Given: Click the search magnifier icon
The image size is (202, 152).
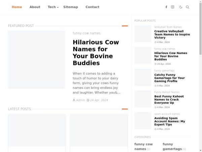Looking at the screenshot, I should click(x=188, y=7).
